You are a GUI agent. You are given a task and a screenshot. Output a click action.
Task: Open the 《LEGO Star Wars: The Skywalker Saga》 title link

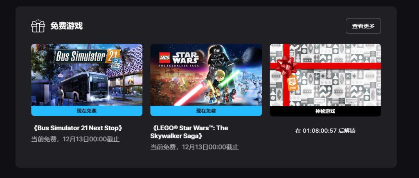point(189,132)
